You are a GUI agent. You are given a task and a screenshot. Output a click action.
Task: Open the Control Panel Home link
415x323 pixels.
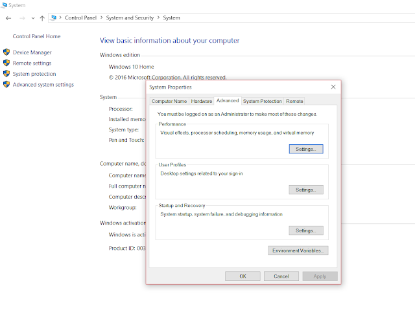tap(36, 36)
